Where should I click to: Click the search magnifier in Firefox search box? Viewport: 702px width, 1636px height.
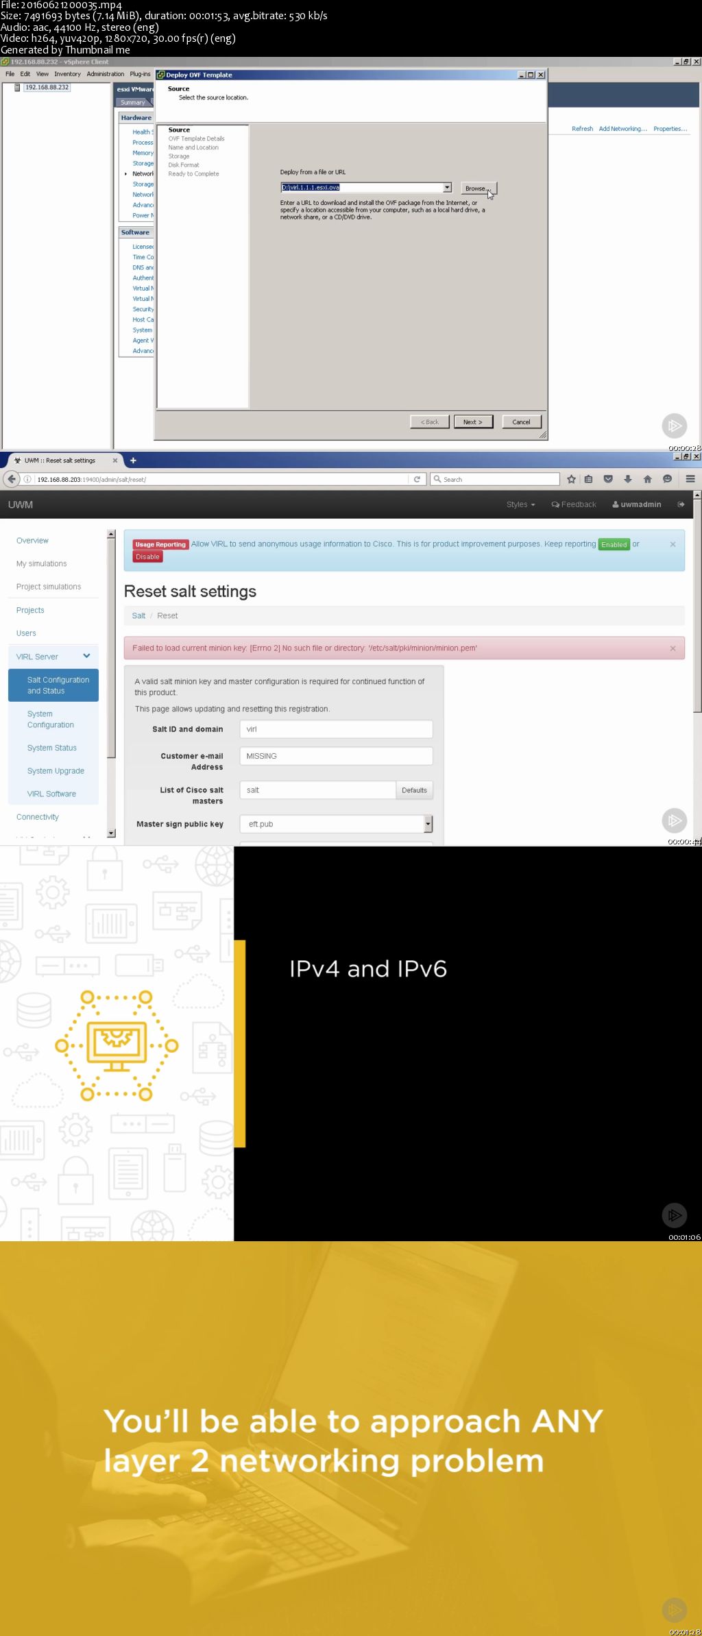(x=437, y=479)
